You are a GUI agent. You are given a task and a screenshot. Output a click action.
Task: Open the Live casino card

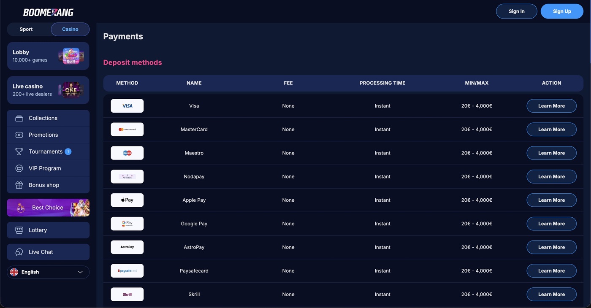tap(48, 90)
